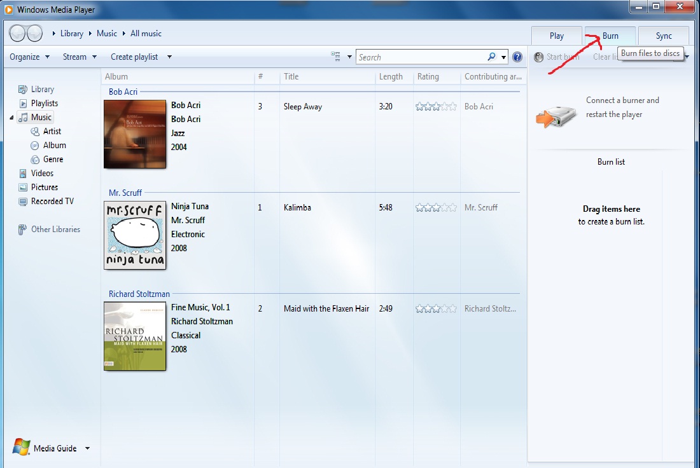Click the 5:48 length value
Viewport: 700px width, 468px height.
coord(386,207)
